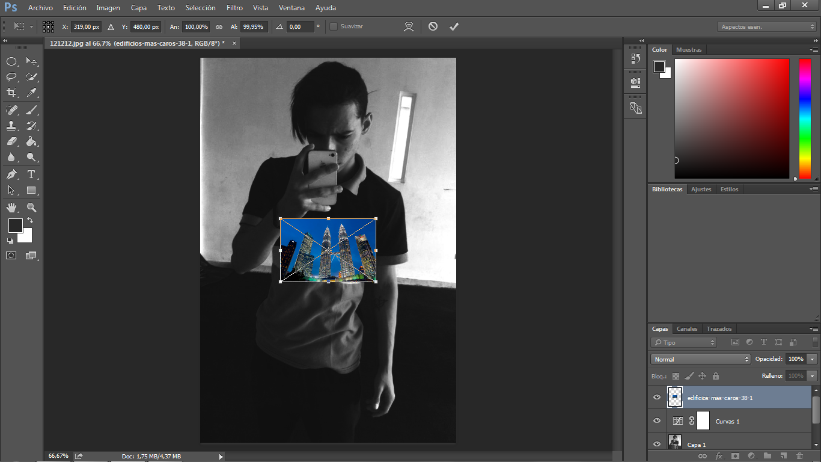Select the History Brush tool

click(31, 126)
